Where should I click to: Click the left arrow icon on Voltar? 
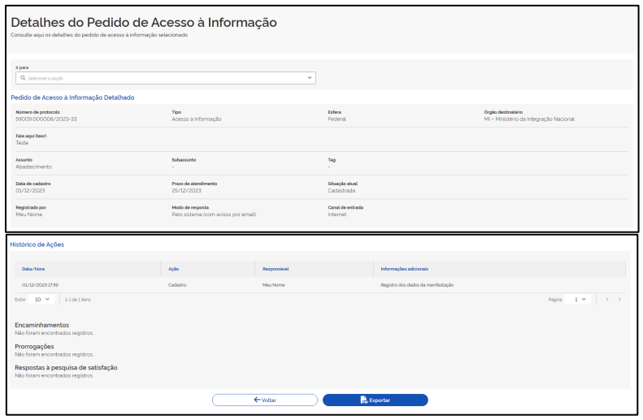pyautogui.click(x=257, y=400)
